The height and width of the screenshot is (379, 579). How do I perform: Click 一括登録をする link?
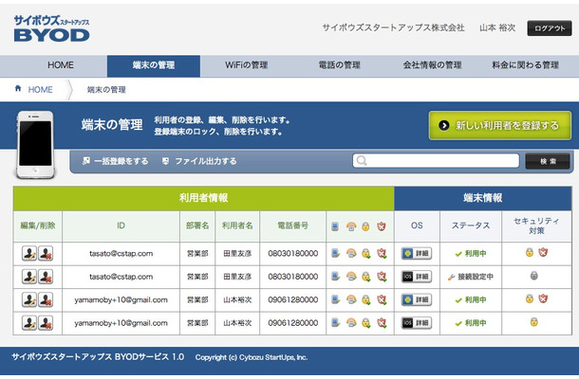116,161
